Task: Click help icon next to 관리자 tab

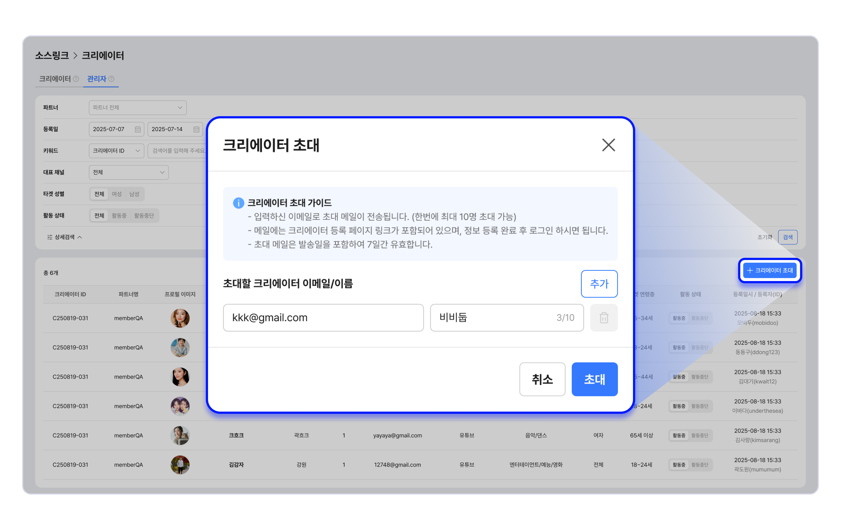Action: [111, 79]
